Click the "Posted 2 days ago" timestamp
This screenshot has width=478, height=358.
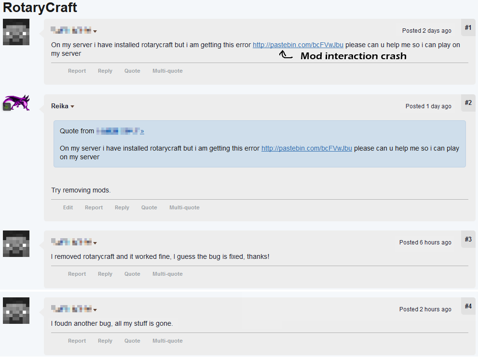427,31
